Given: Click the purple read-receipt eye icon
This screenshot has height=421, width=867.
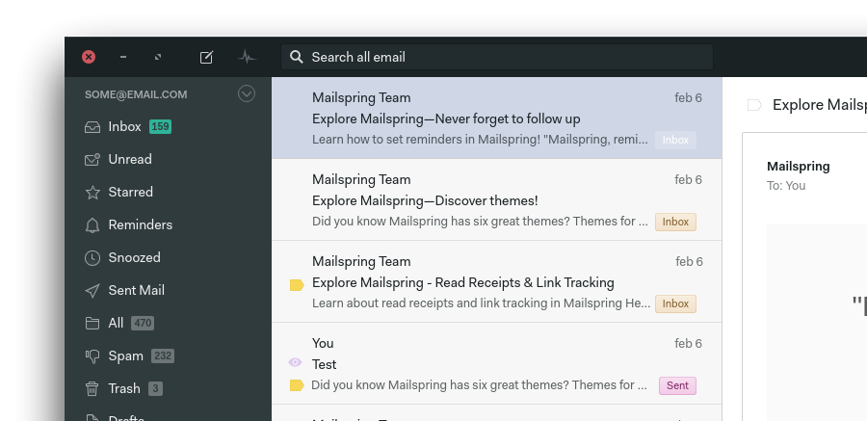Looking at the screenshot, I should click(296, 362).
